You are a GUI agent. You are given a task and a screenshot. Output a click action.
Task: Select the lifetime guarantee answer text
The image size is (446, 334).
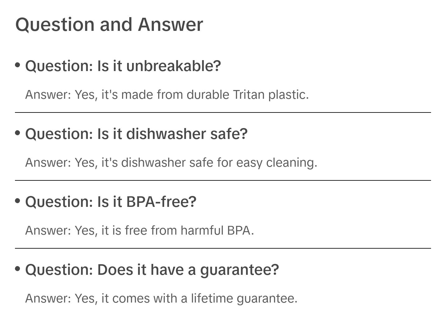161,298
